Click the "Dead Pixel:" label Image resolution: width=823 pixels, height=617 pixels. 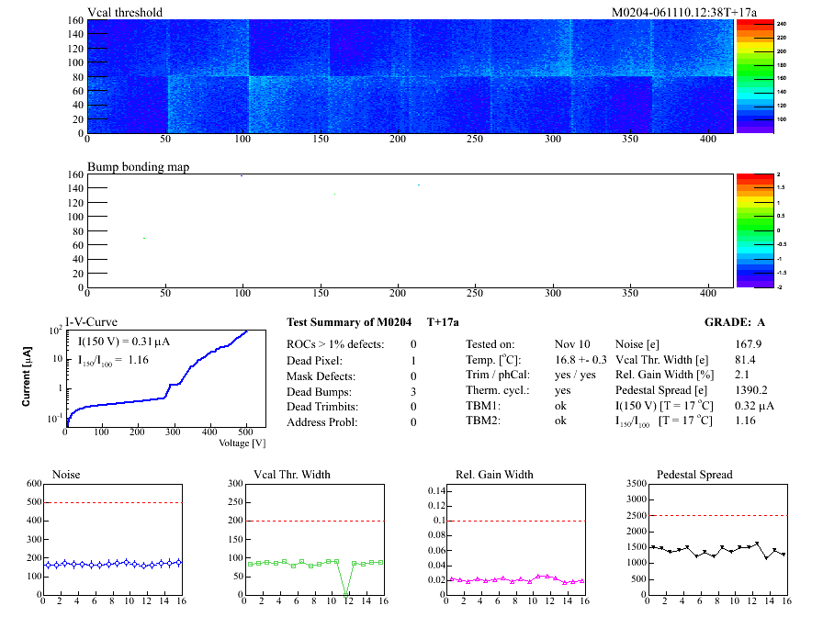tap(314, 361)
